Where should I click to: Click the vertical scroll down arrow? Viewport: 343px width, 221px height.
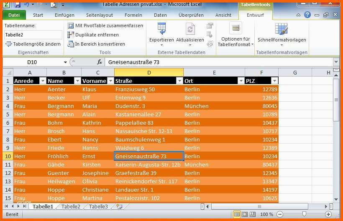(x=336, y=199)
